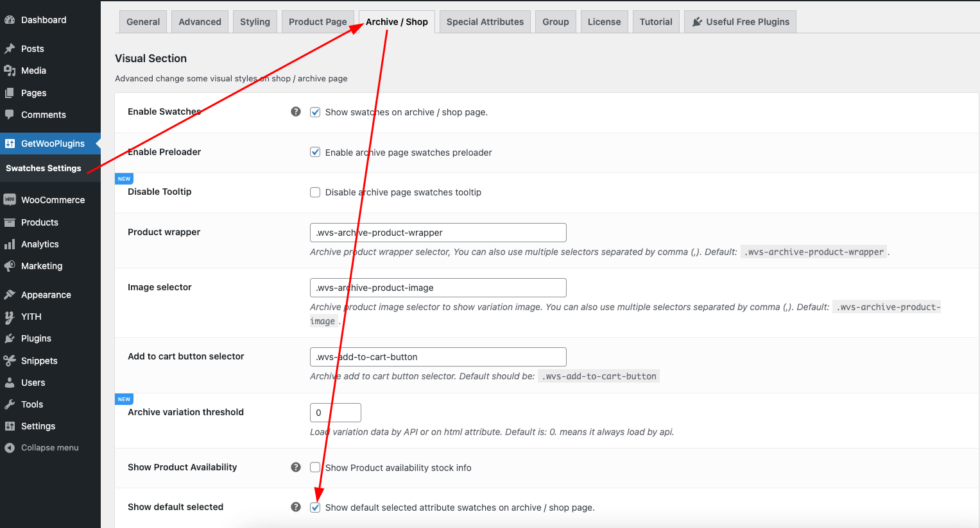Open the Snippets menu label

tap(39, 361)
